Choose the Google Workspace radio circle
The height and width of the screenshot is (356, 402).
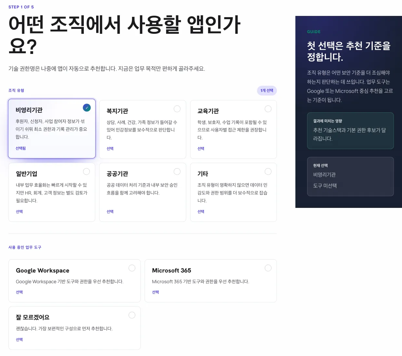coord(132,268)
